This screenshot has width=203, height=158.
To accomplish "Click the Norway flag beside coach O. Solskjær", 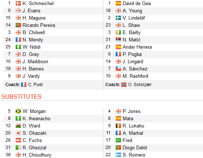I will point(124,85).
